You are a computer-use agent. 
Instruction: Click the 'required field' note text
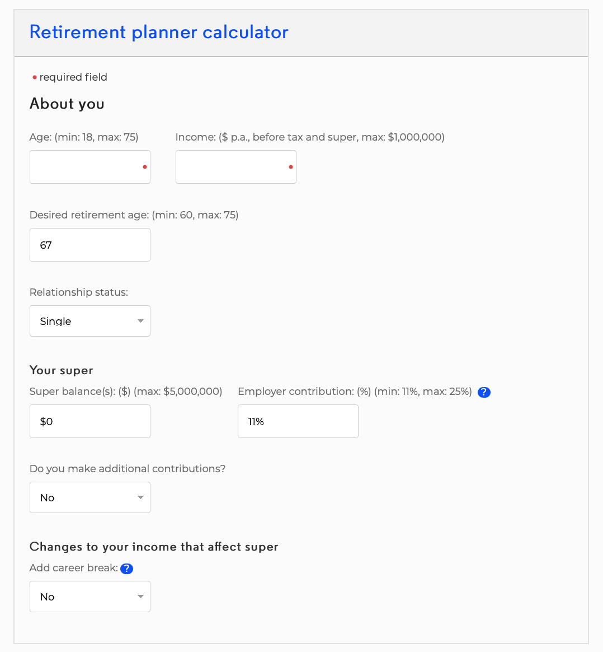click(x=73, y=77)
